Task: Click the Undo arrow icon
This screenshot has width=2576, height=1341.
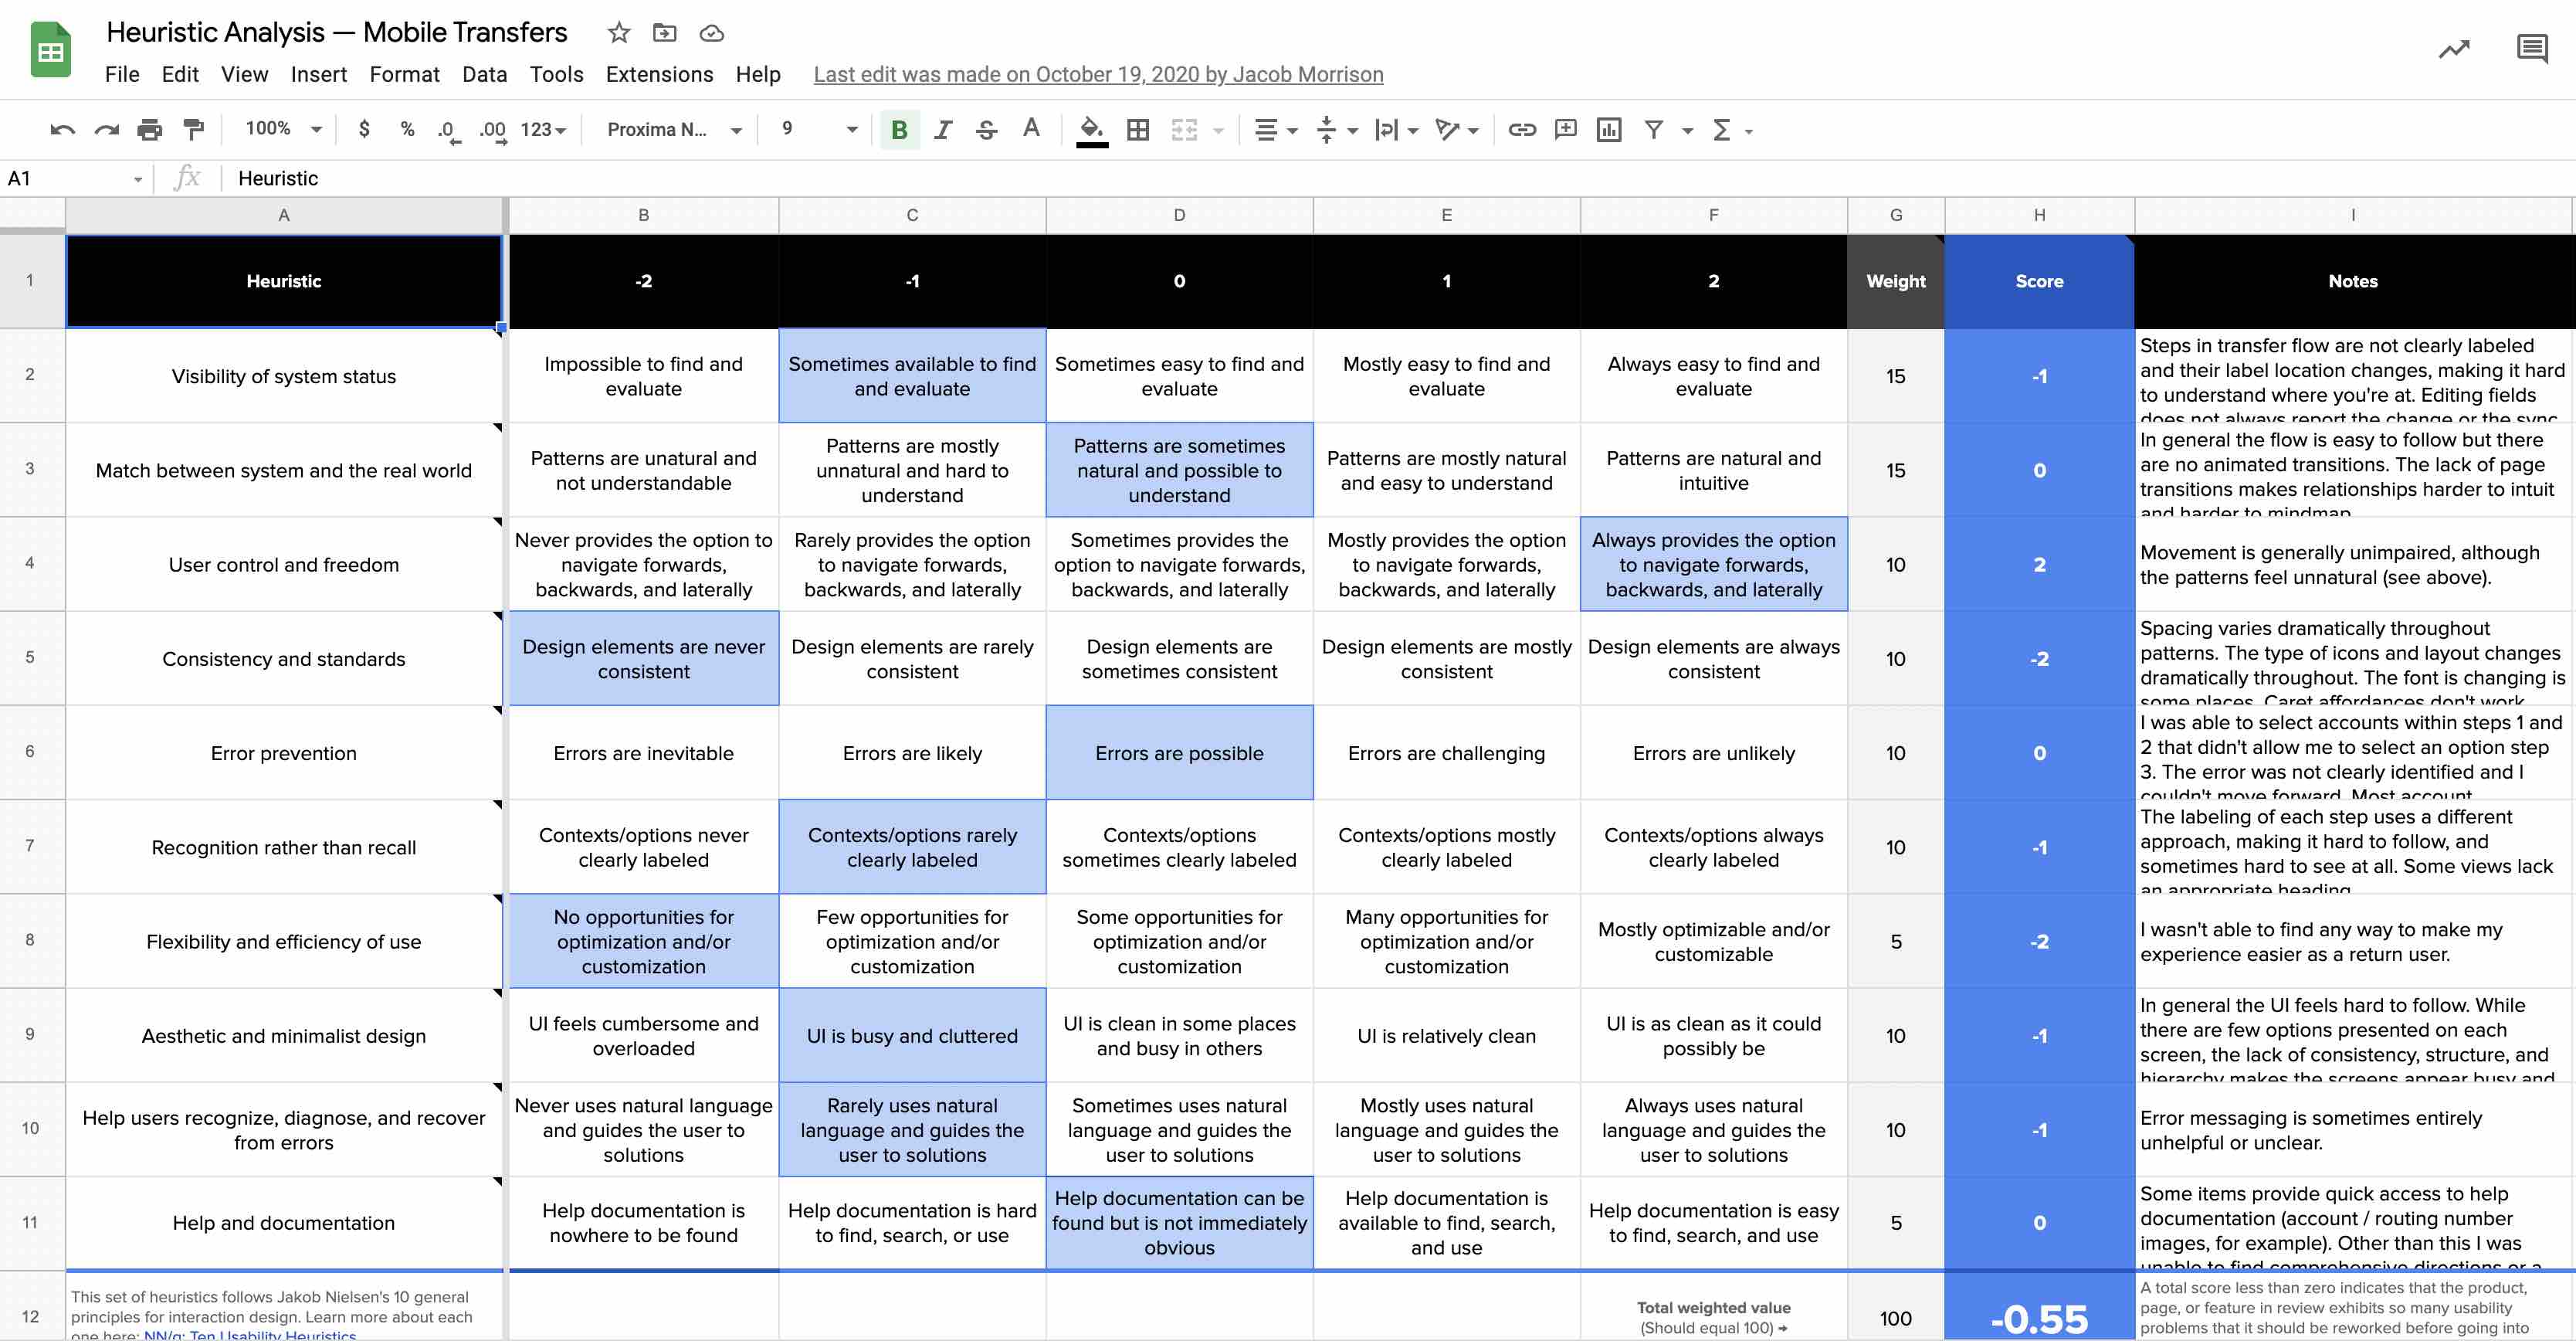Action: click(x=62, y=130)
